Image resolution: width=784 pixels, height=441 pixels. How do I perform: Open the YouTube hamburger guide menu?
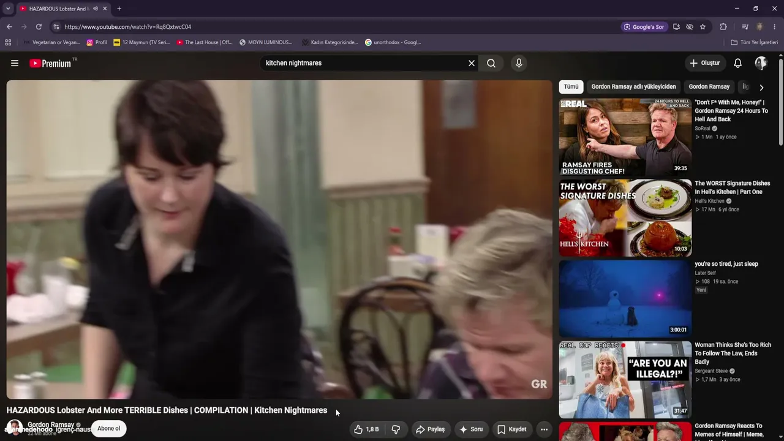(15, 63)
